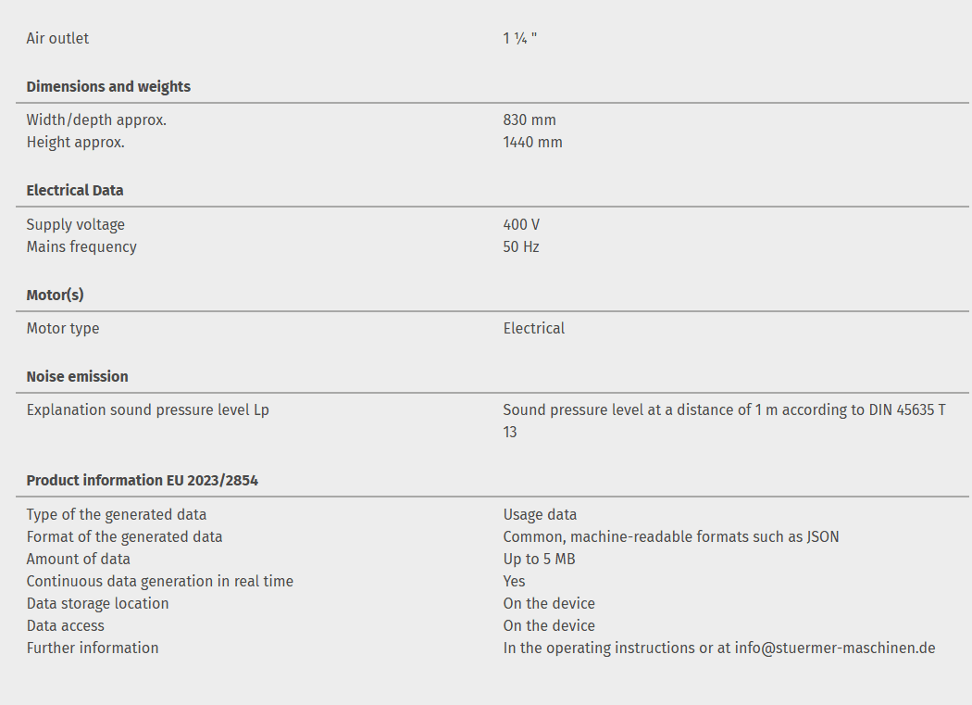Select the Usage data value
This screenshot has width=972, height=705.
540,514
